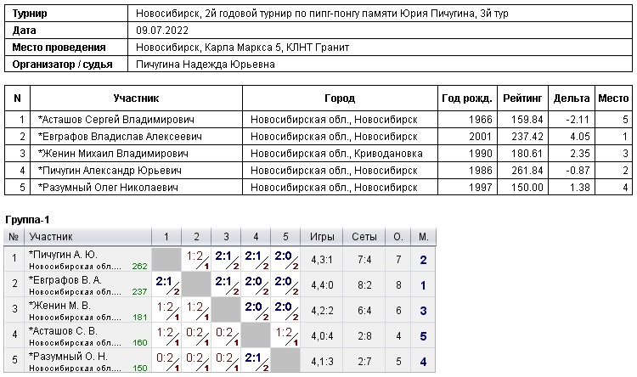Viewport: 637px width, 377px height.
Task: Click the Место column header in participants table
Action: [613, 98]
